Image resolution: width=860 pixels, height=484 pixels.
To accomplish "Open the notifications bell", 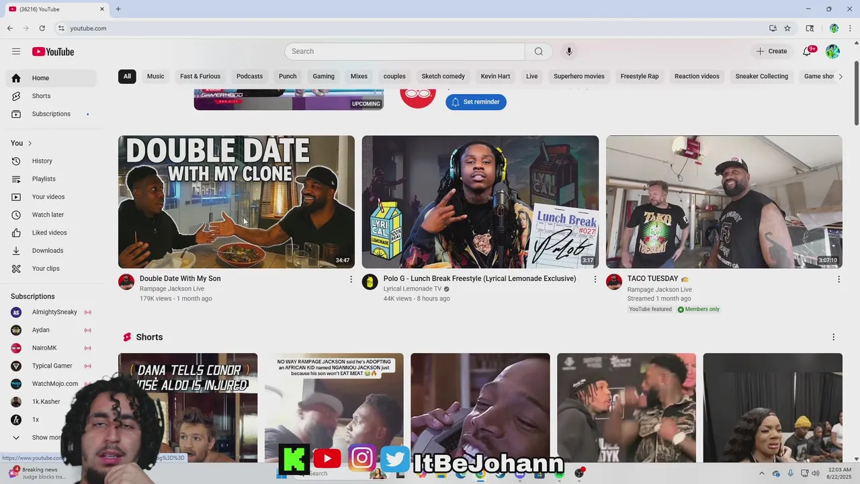I will tap(808, 52).
